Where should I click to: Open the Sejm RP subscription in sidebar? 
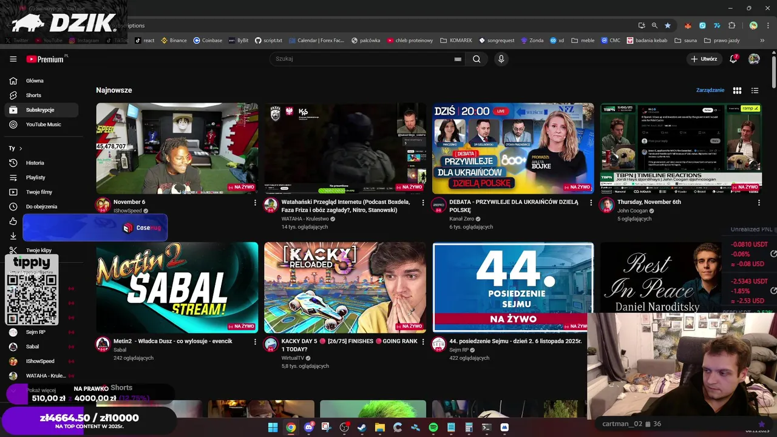(41, 332)
